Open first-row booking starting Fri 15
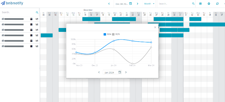This screenshot has width=225, height=102. (x=91, y=19)
